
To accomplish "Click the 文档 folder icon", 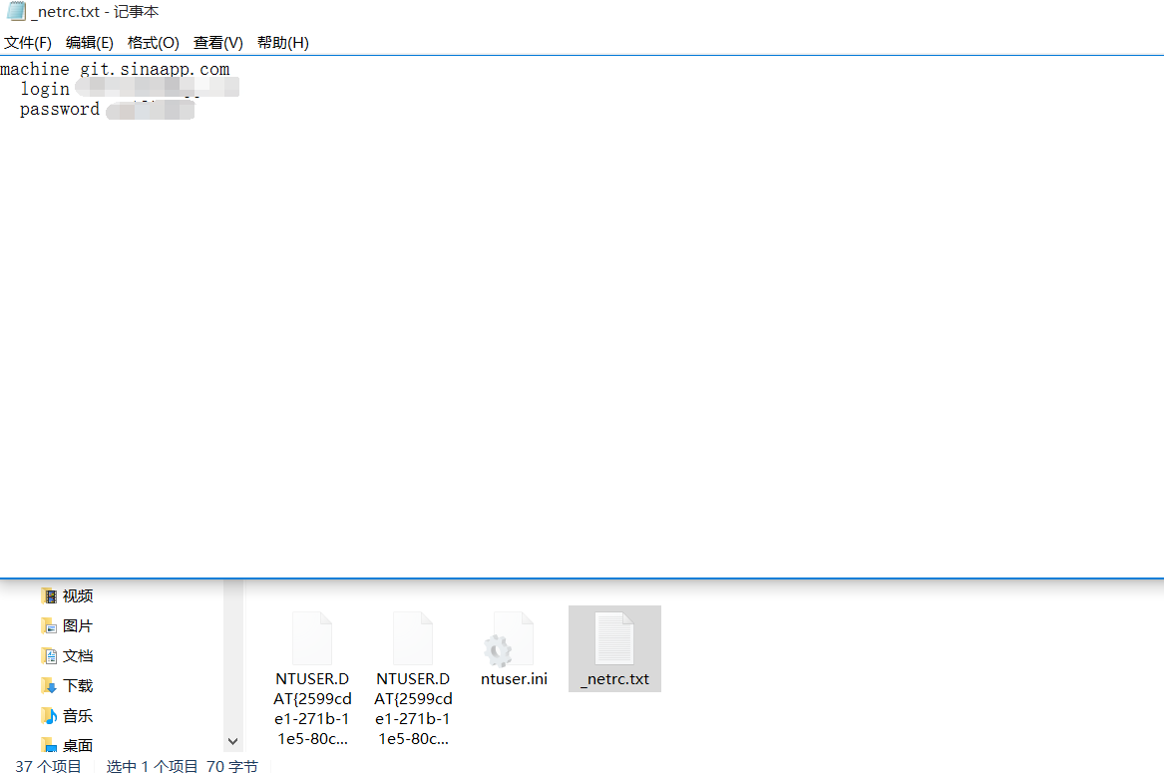I will tap(49, 656).
